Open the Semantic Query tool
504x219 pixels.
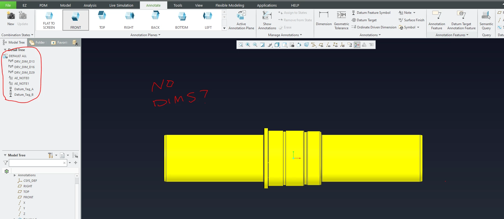coord(486,20)
